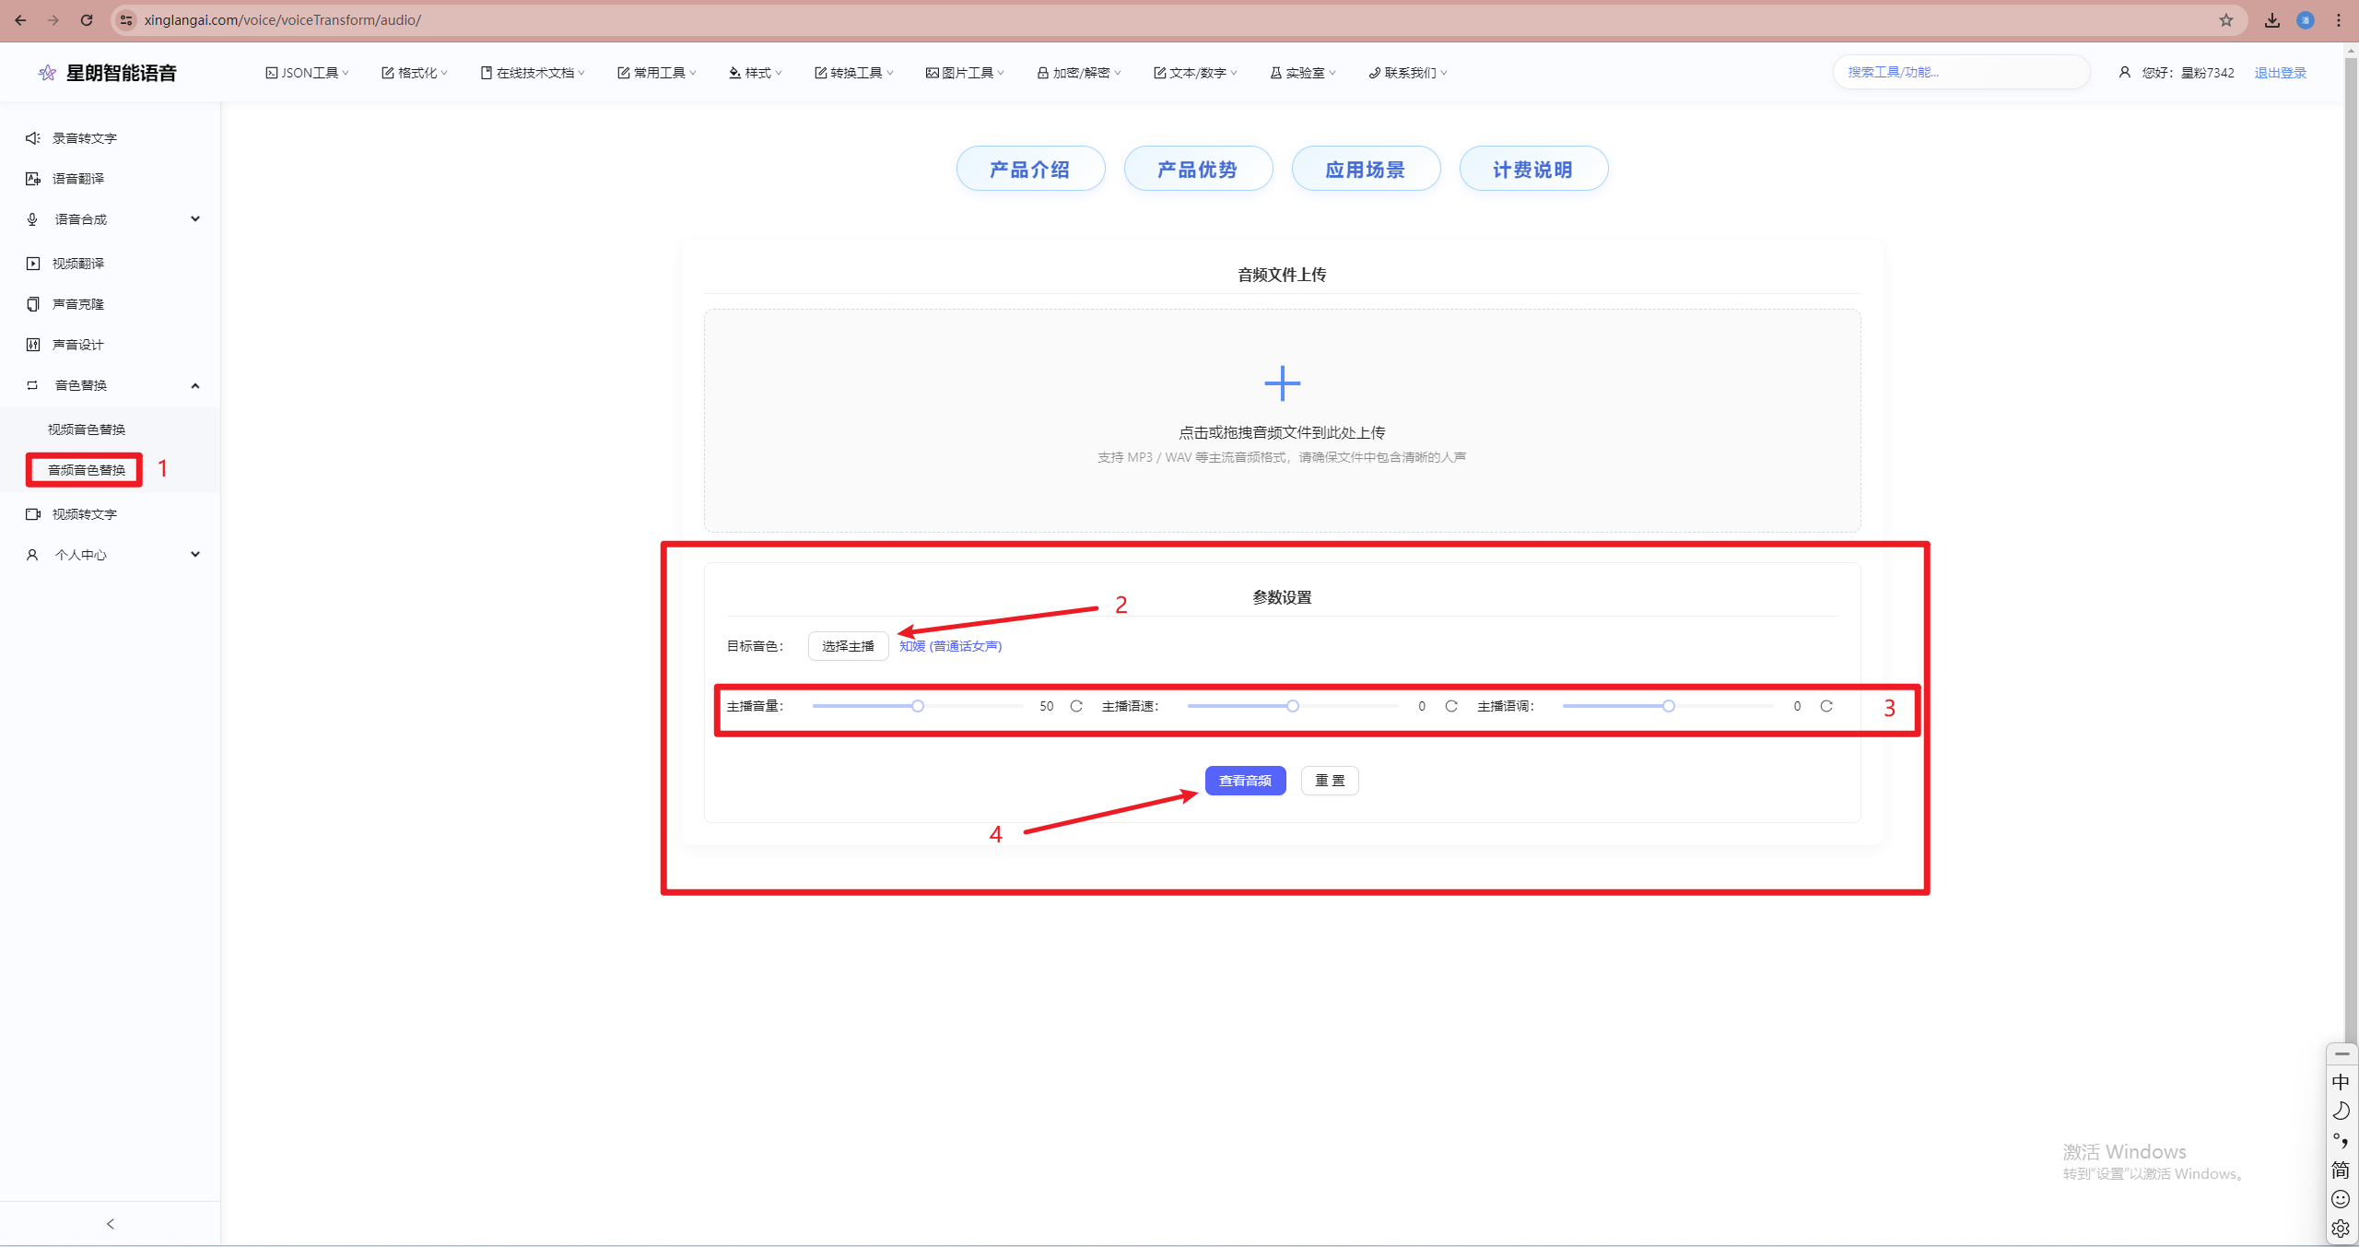Click the 主播语速 slider handle
The height and width of the screenshot is (1247, 2359).
coord(1293,706)
